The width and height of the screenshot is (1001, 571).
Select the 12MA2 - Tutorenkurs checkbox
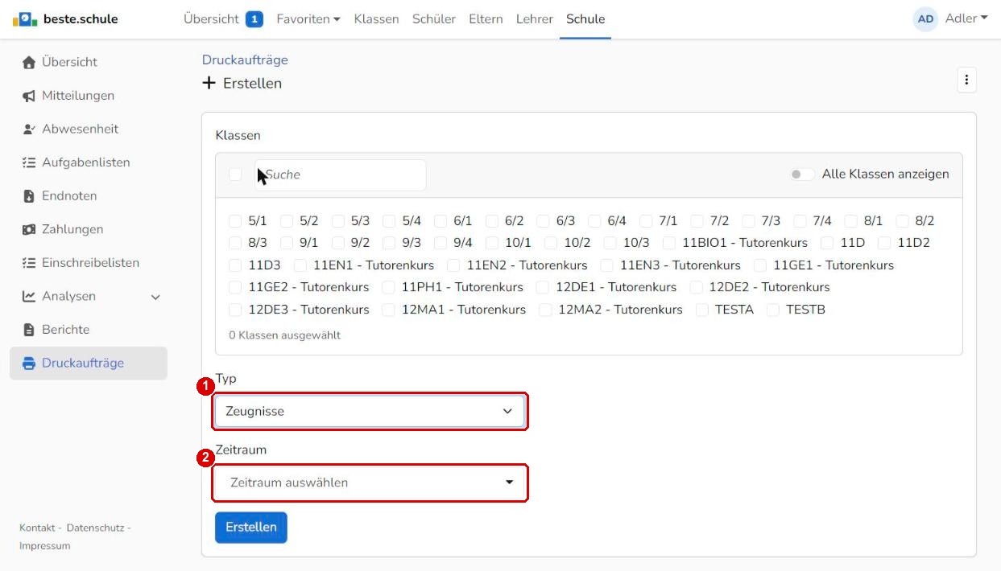[x=545, y=310]
